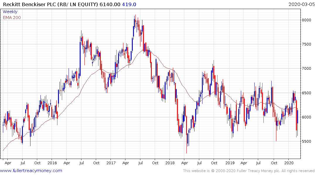Click the 6500 price axis label
315x175 pixels.
307,93
